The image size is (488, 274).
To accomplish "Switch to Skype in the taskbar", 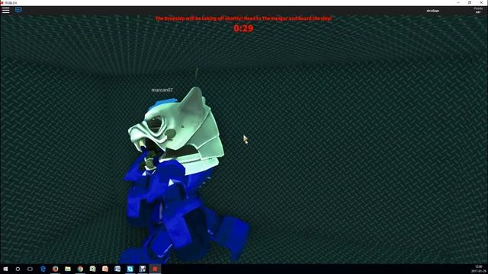I will [x=130, y=269].
